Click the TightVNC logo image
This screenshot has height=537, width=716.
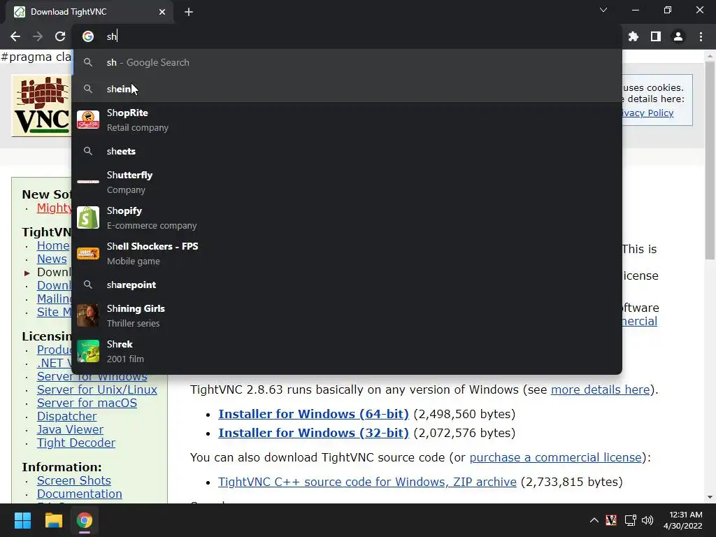pyautogui.click(x=41, y=106)
